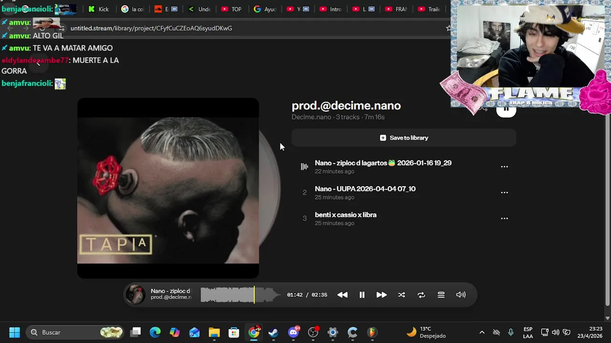Click the overlay pause button near webcam
Image resolution: width=611 pixels, height=343 pixels.
[506, 110]
